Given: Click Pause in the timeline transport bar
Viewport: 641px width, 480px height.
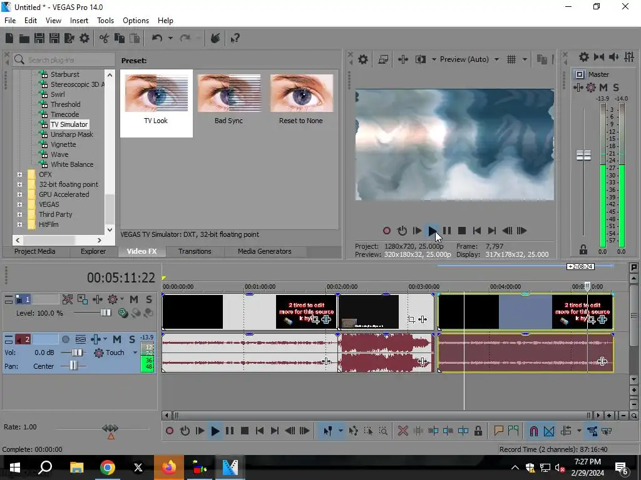Looking at the screenshot, I should coord(230,431).
